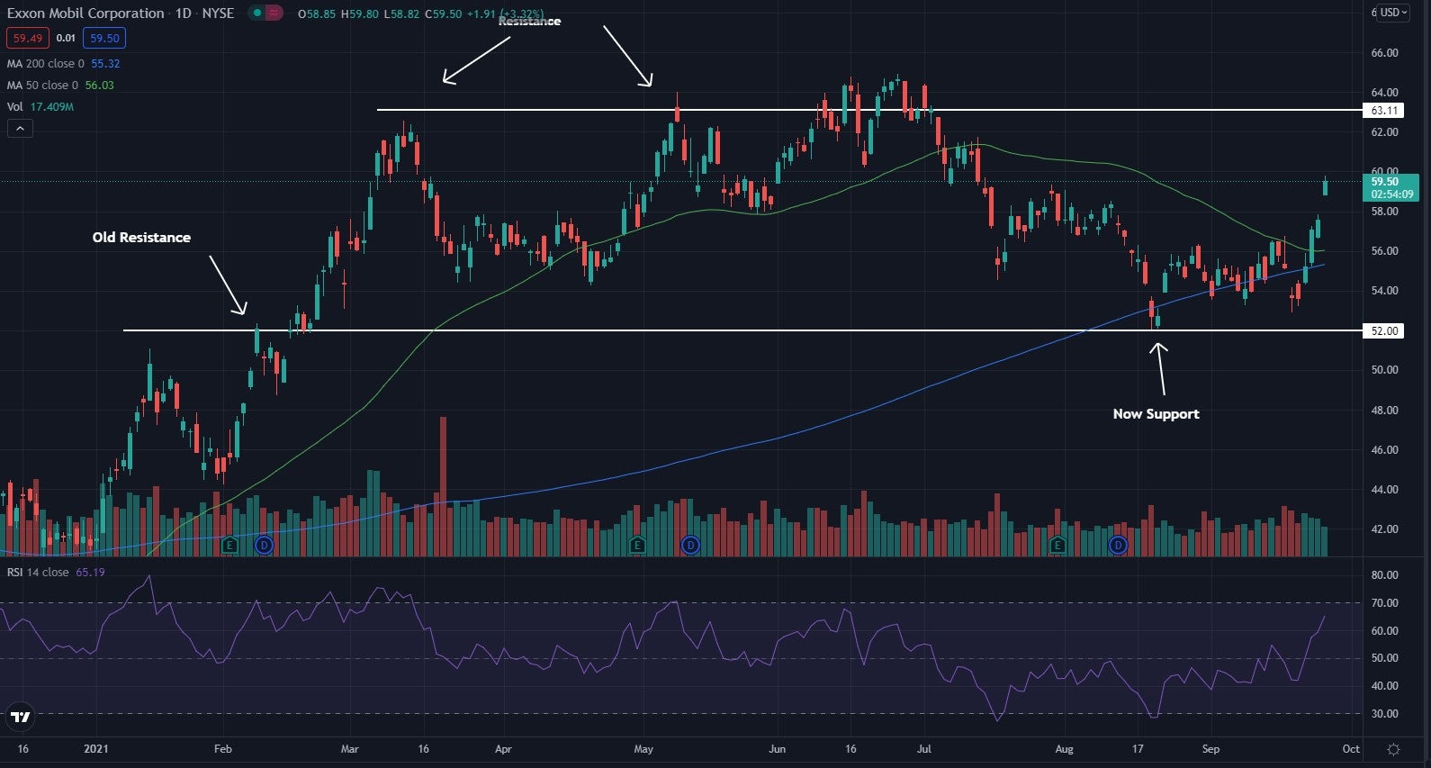Click the 52.00 support price label
The height and width of the screenshot is (768, 1431).
click(x=1384, y=331)
